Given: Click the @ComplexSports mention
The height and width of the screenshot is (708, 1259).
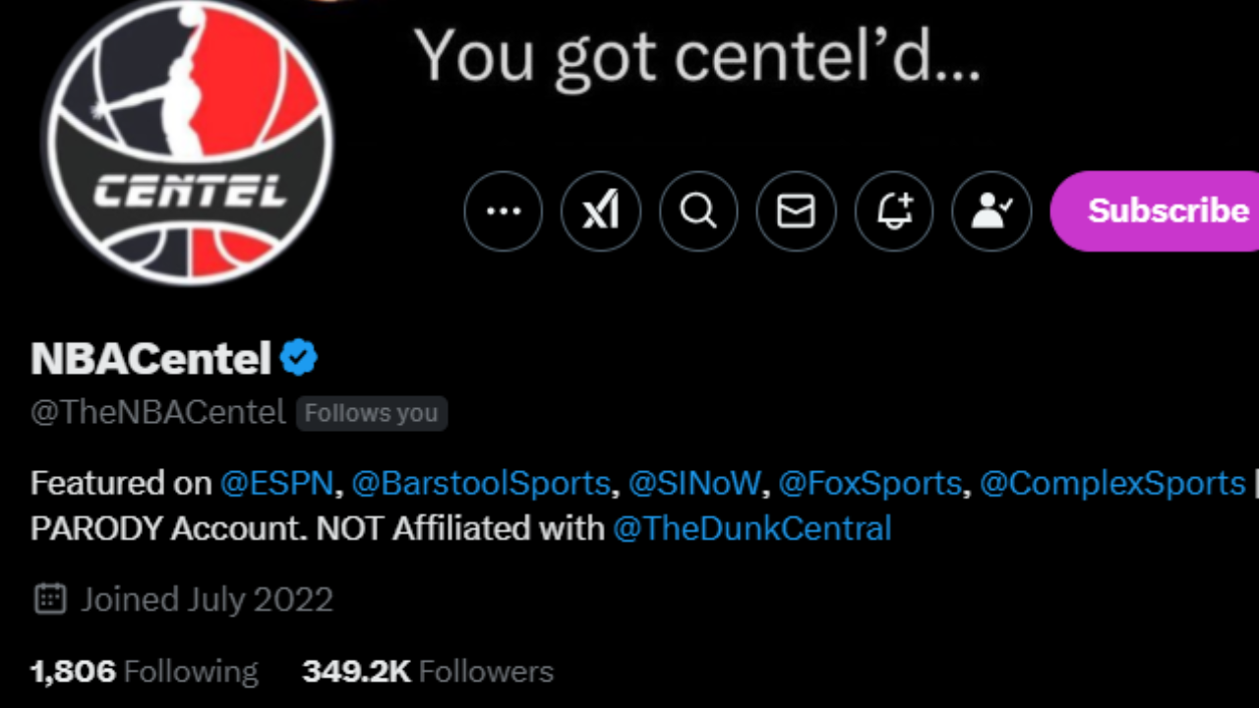Looking at the screenshot, I should click(1110, 483).
